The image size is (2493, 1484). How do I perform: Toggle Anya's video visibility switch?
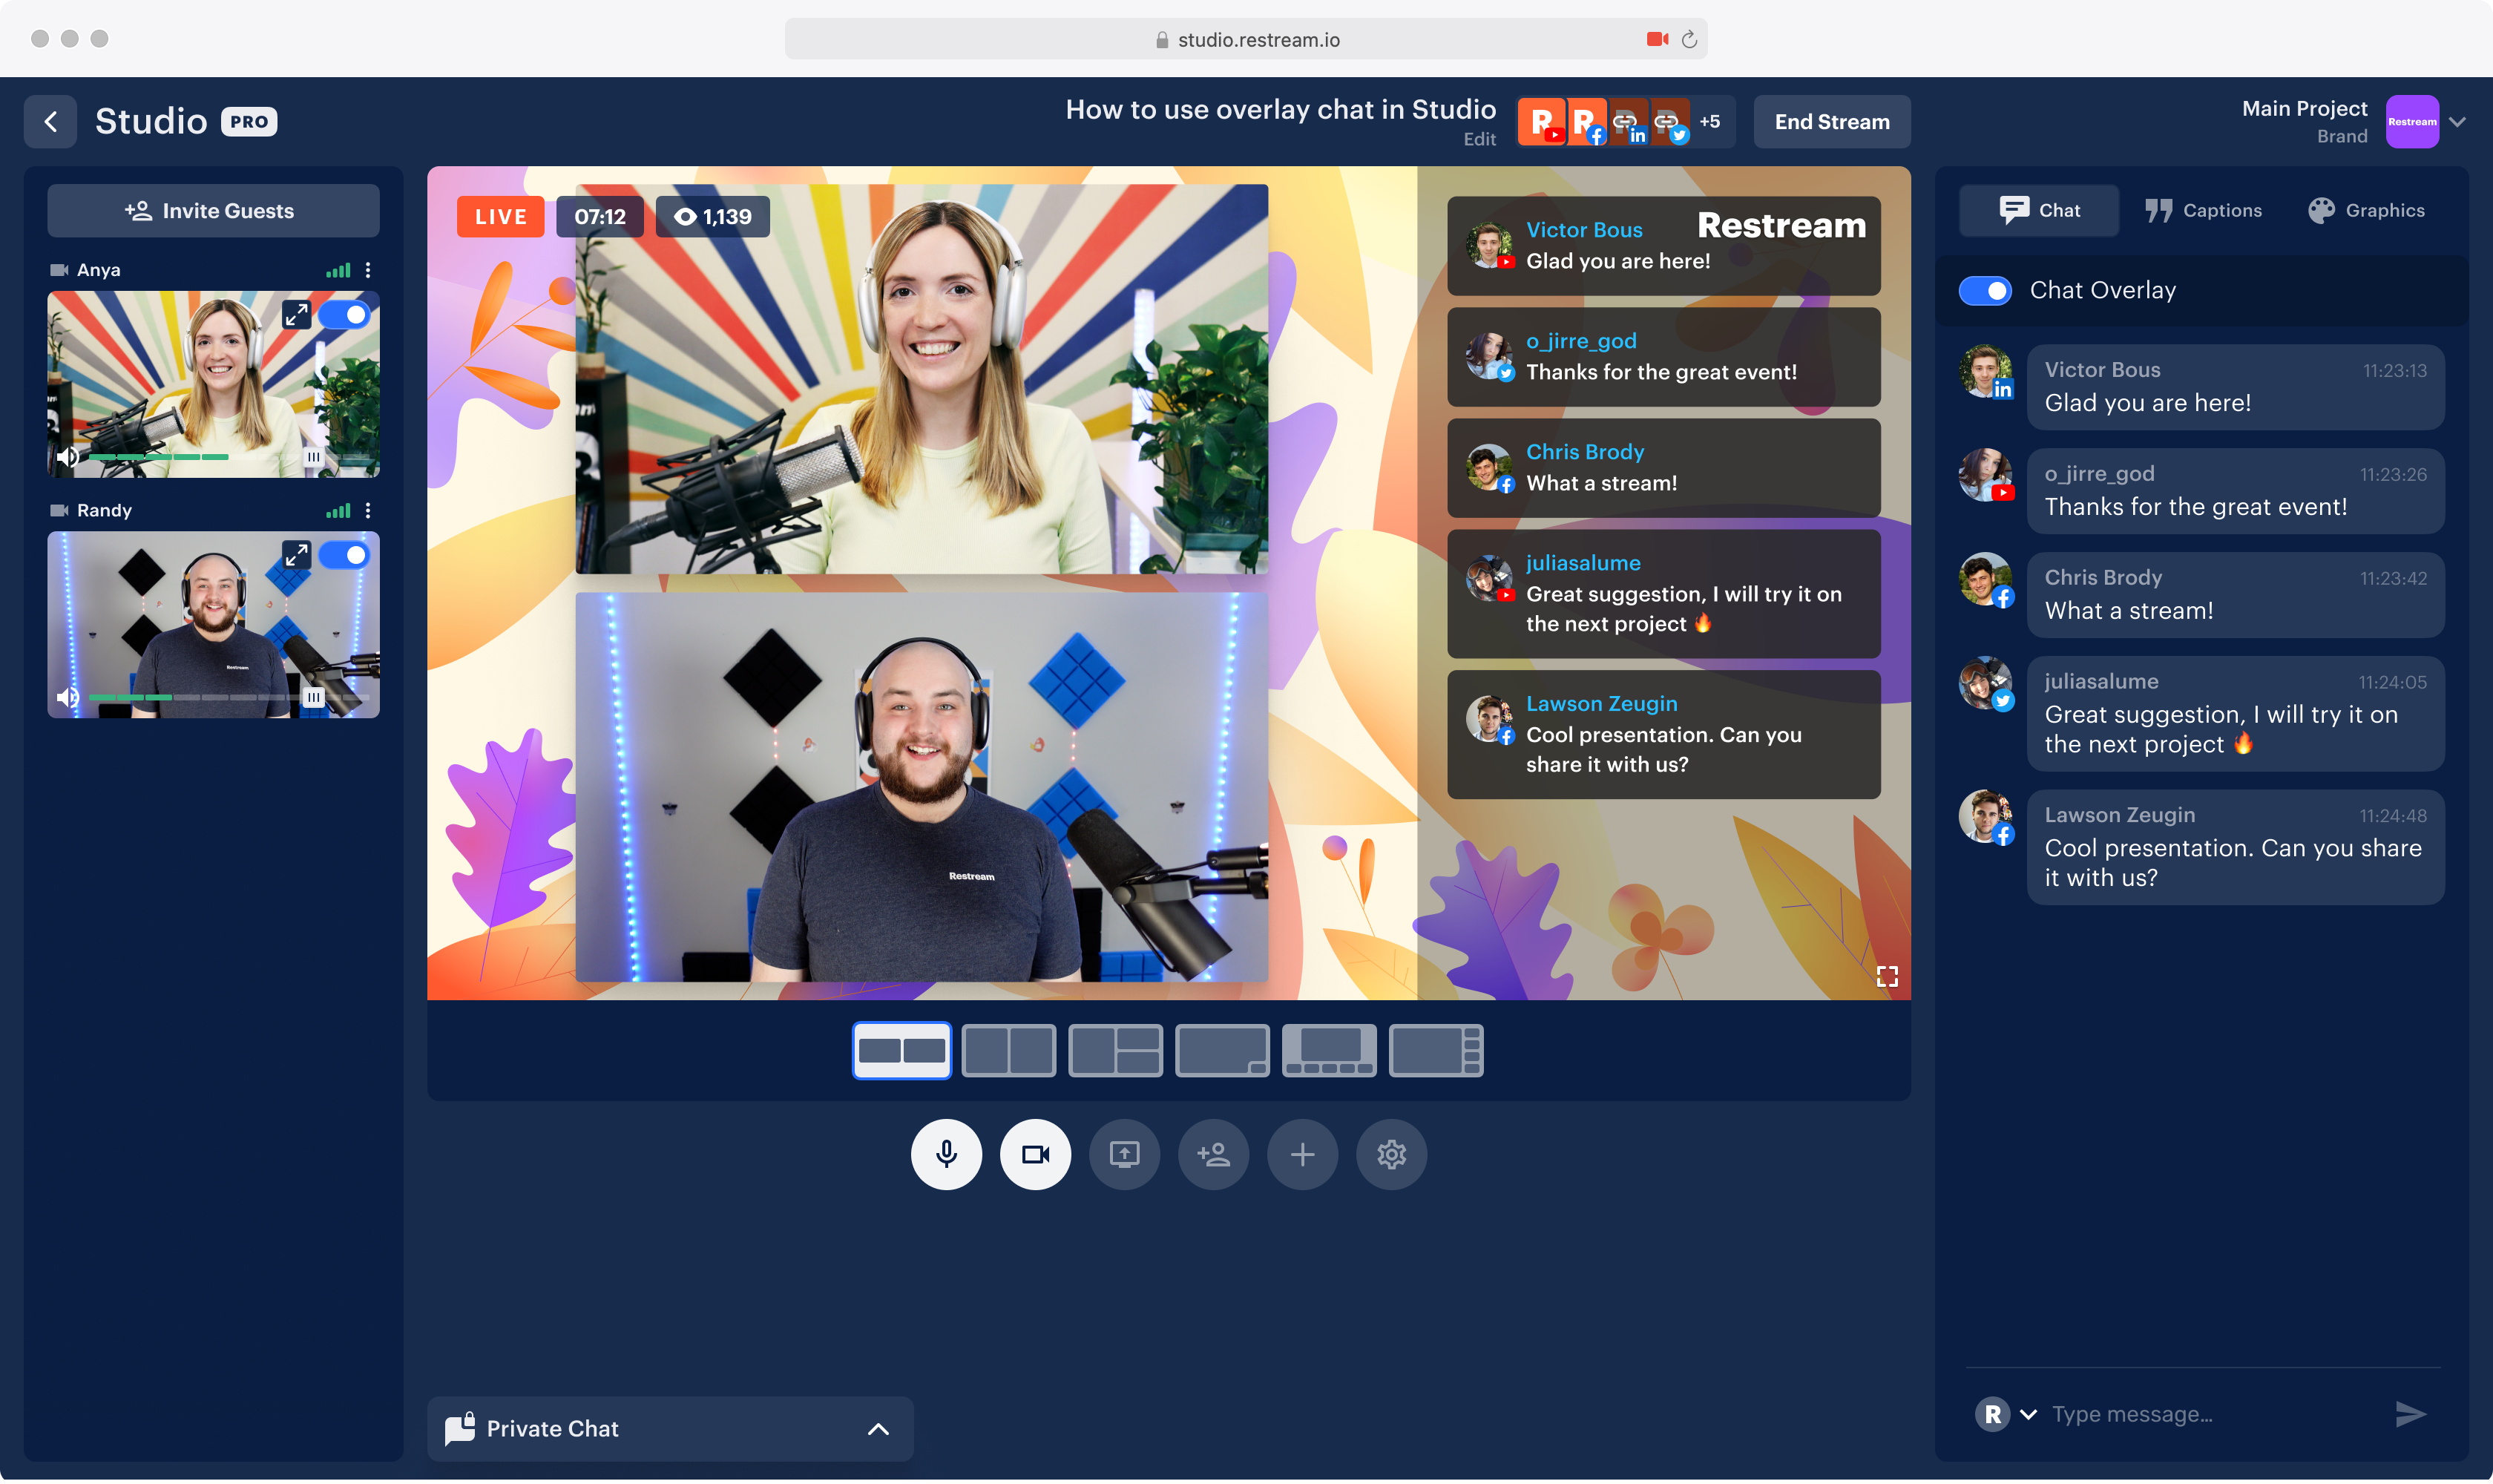(x=348, y=314)
